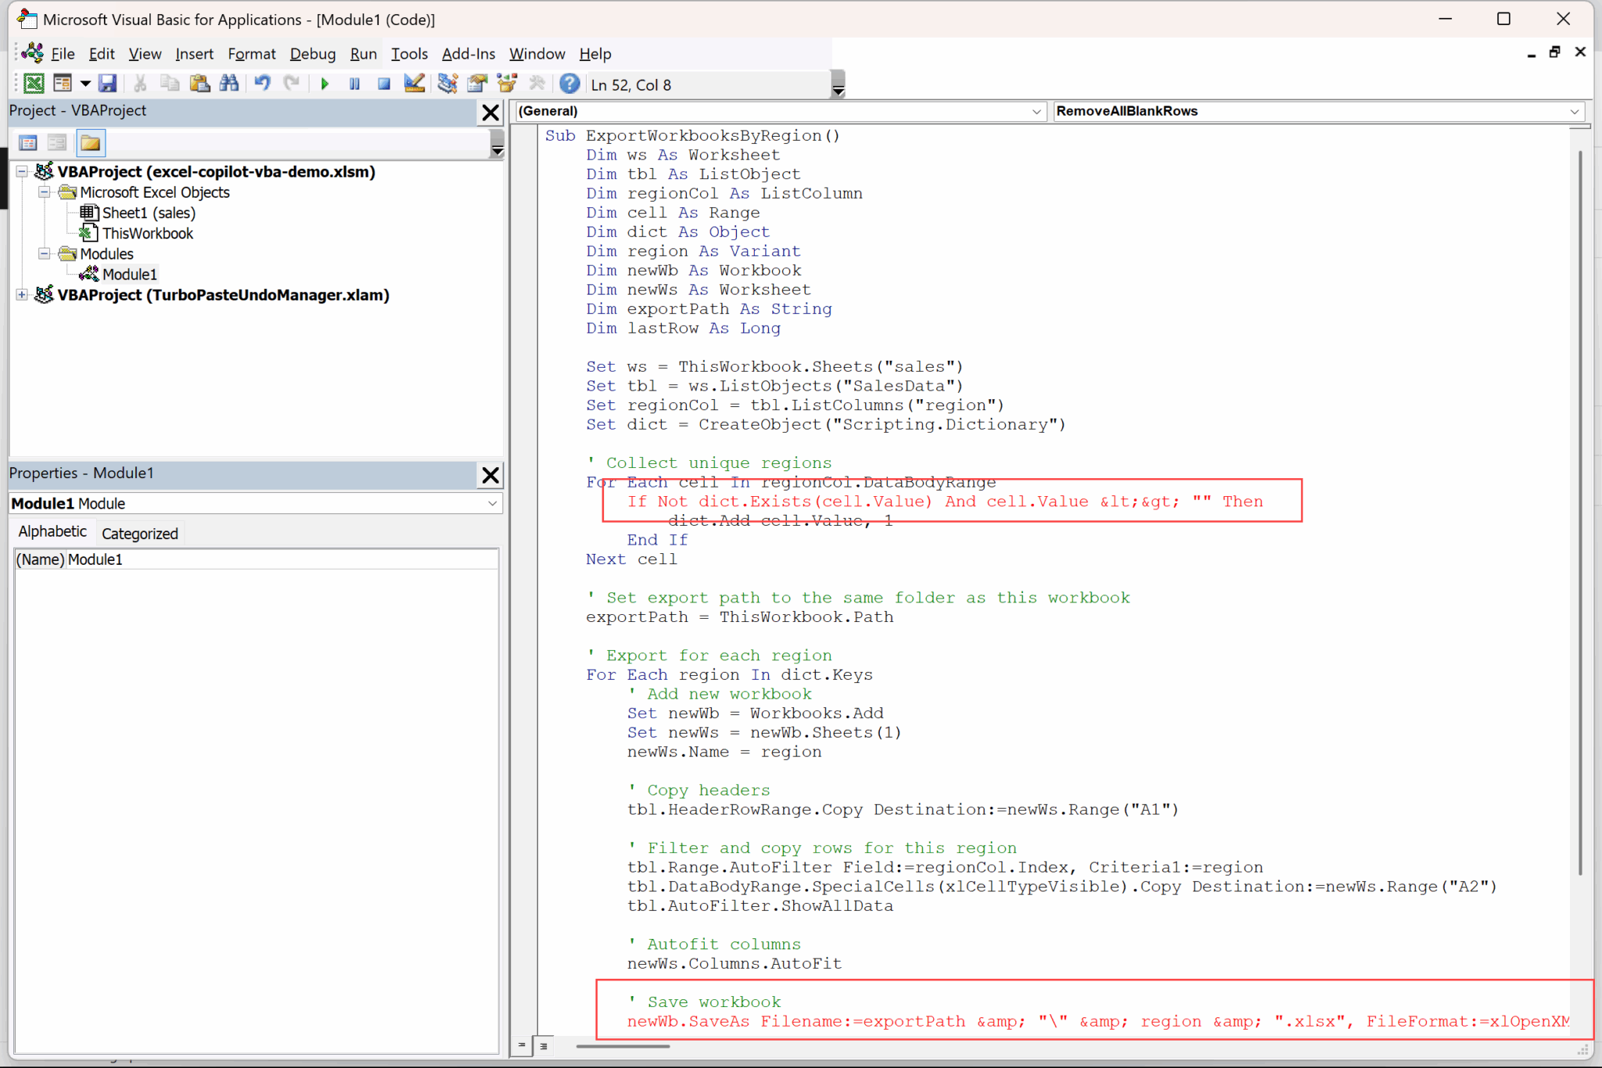Run the macro with green play icon
The image size is (1602, 1068).
325,84
